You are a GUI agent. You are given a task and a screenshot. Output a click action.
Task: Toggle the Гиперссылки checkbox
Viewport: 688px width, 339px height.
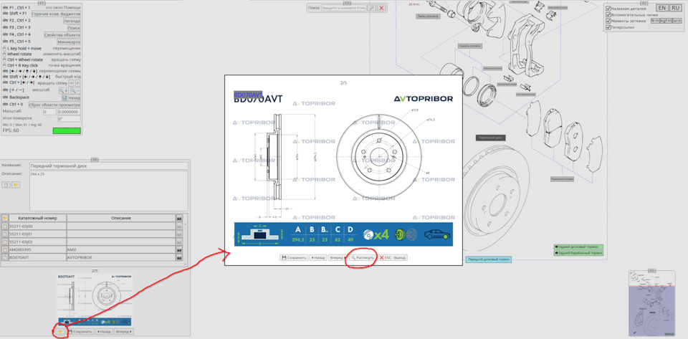click(x=608, y=27)
